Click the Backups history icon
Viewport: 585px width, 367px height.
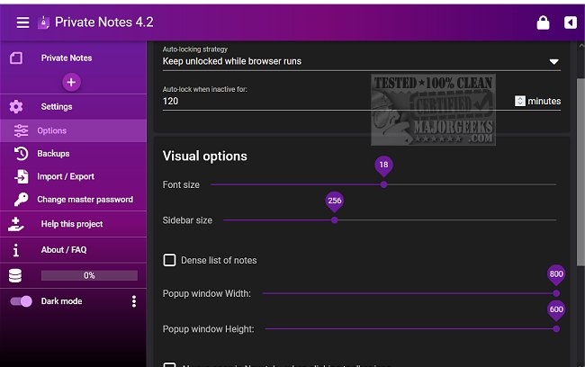click(21, 154)
